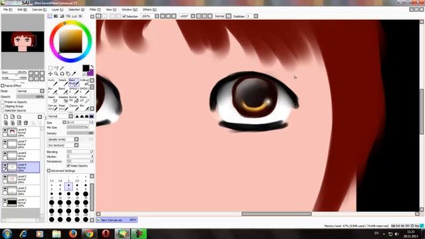Image resolution: width=425 pixels, height=239 pixels.
Task: Choose the Crayon brush tool
Action: (74, 108)
